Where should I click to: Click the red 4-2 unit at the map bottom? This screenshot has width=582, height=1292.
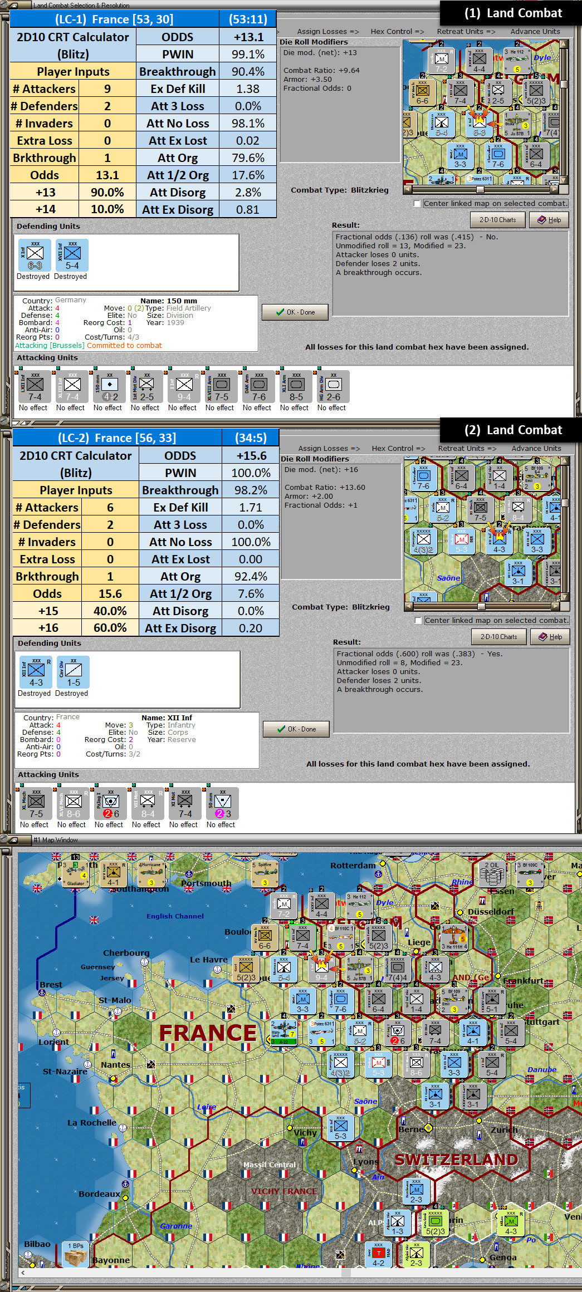tap(378, 1254)
